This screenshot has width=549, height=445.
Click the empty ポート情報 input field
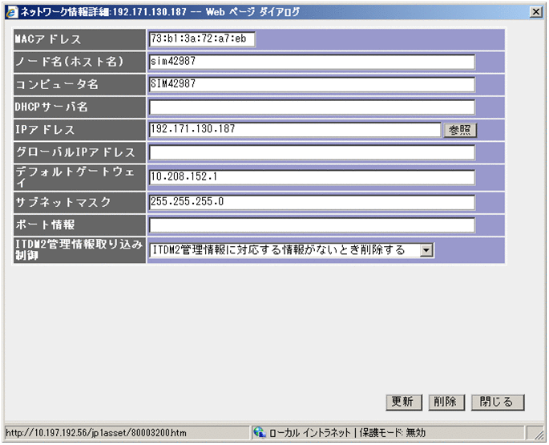pyautogui.click(x=312, y=225)
